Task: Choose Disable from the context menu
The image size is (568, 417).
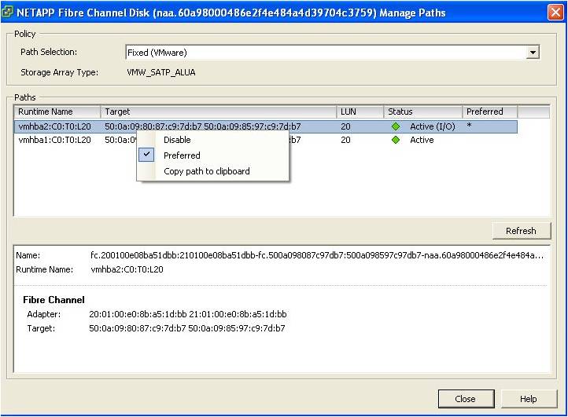Action: coord(177,140)
